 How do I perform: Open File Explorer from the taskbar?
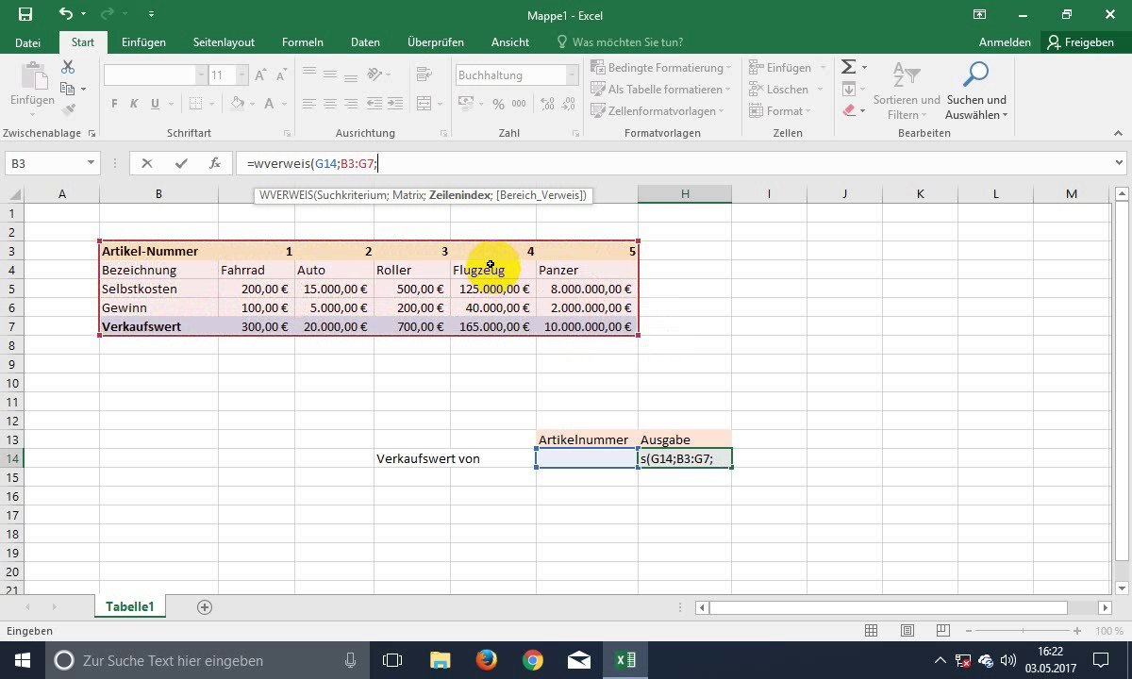[x=440, y=660]
